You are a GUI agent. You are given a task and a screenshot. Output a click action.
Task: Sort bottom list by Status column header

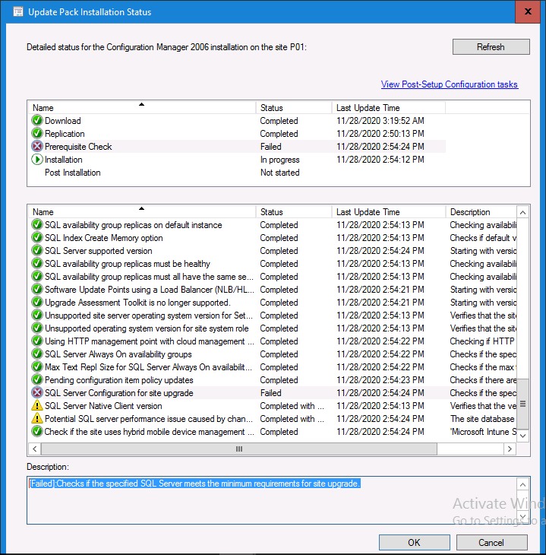click(294, 211)
